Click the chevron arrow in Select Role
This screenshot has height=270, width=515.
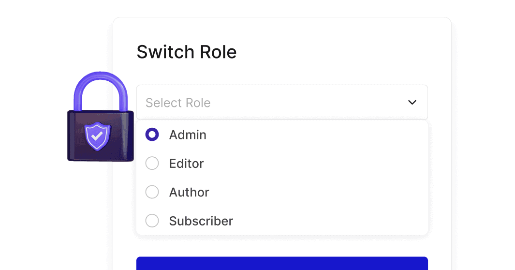412,103
